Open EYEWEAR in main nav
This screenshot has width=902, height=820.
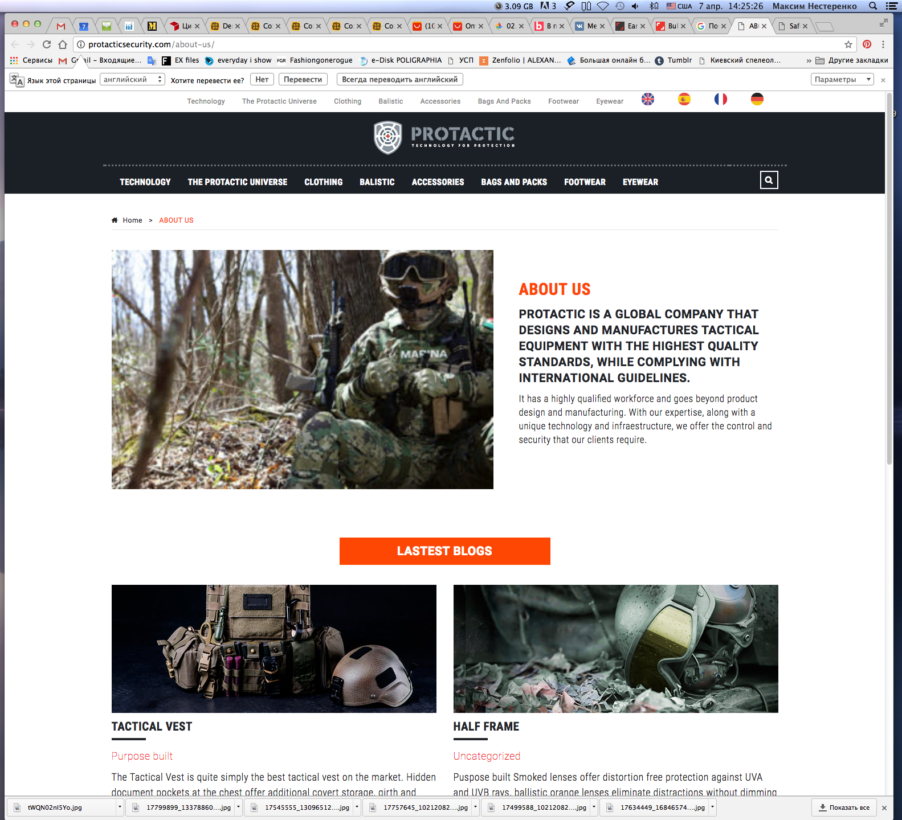[x=640, y=182]
